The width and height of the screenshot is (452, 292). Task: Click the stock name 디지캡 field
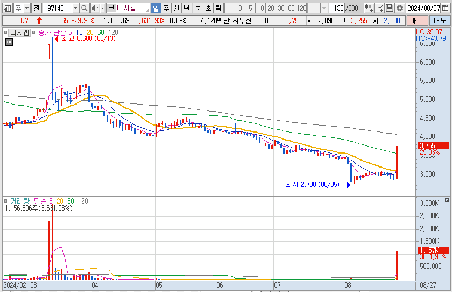[x=132, y=8]
